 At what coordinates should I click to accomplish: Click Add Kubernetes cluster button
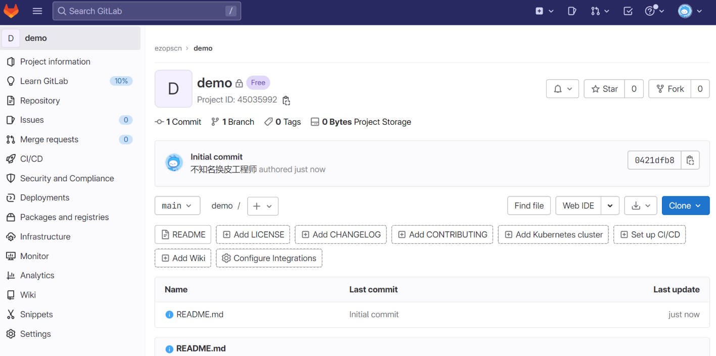pyautogui.click(x=553, y=234)
